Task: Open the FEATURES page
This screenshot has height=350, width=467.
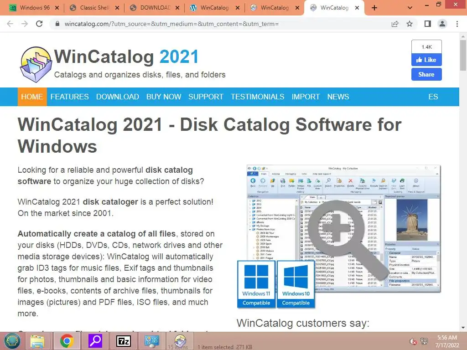Action: point(69,97)
